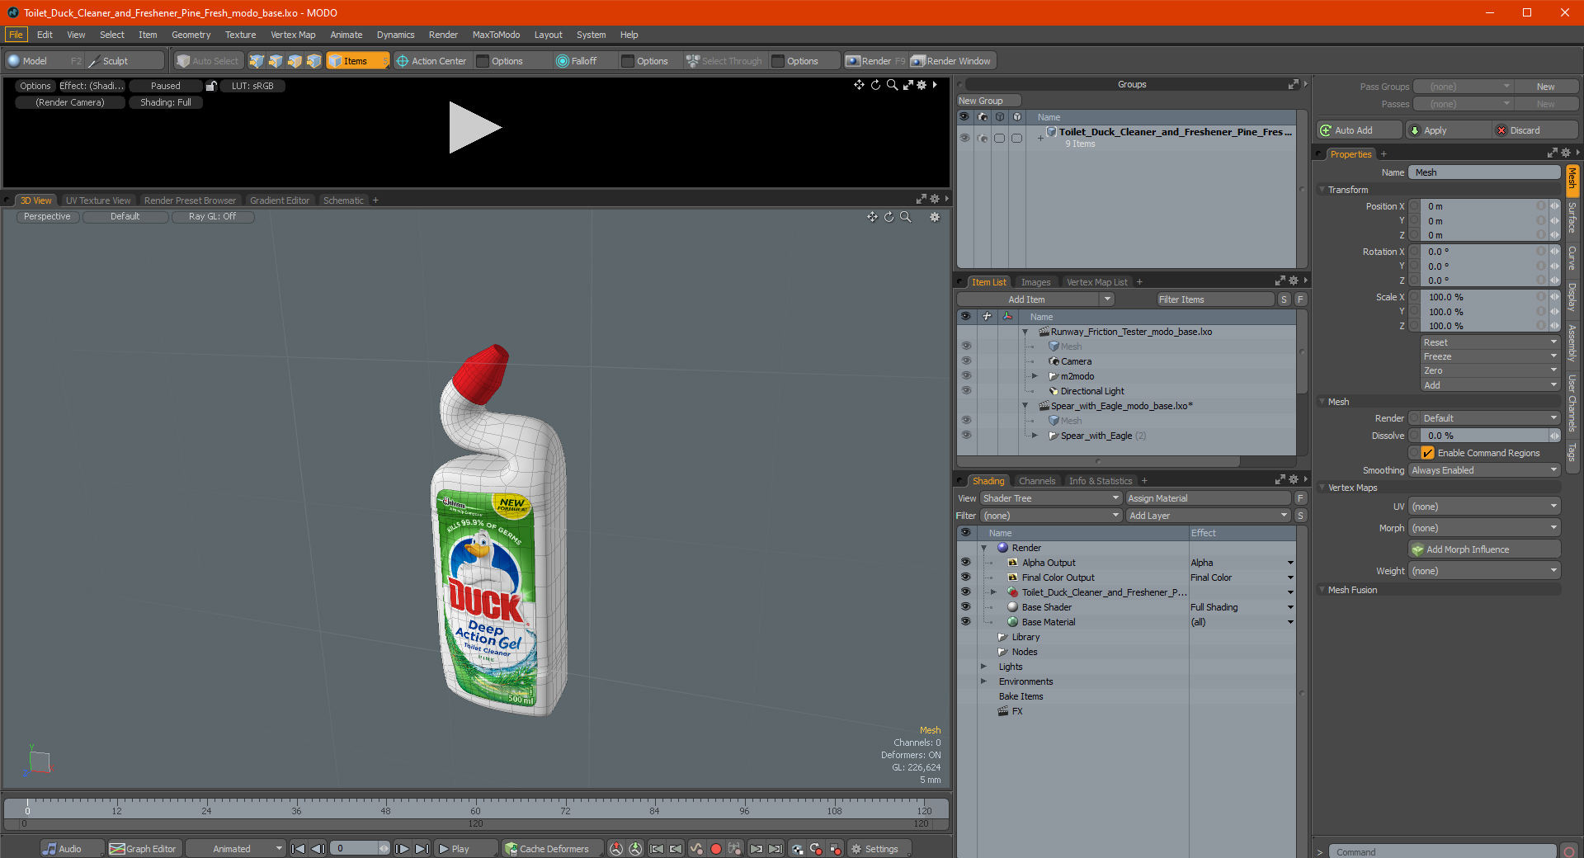The image size is (1584, 858).
Task: Open the Texture menu
Action: pos(240,35)
